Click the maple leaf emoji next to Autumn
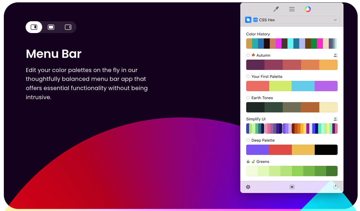 coord(253,55)
